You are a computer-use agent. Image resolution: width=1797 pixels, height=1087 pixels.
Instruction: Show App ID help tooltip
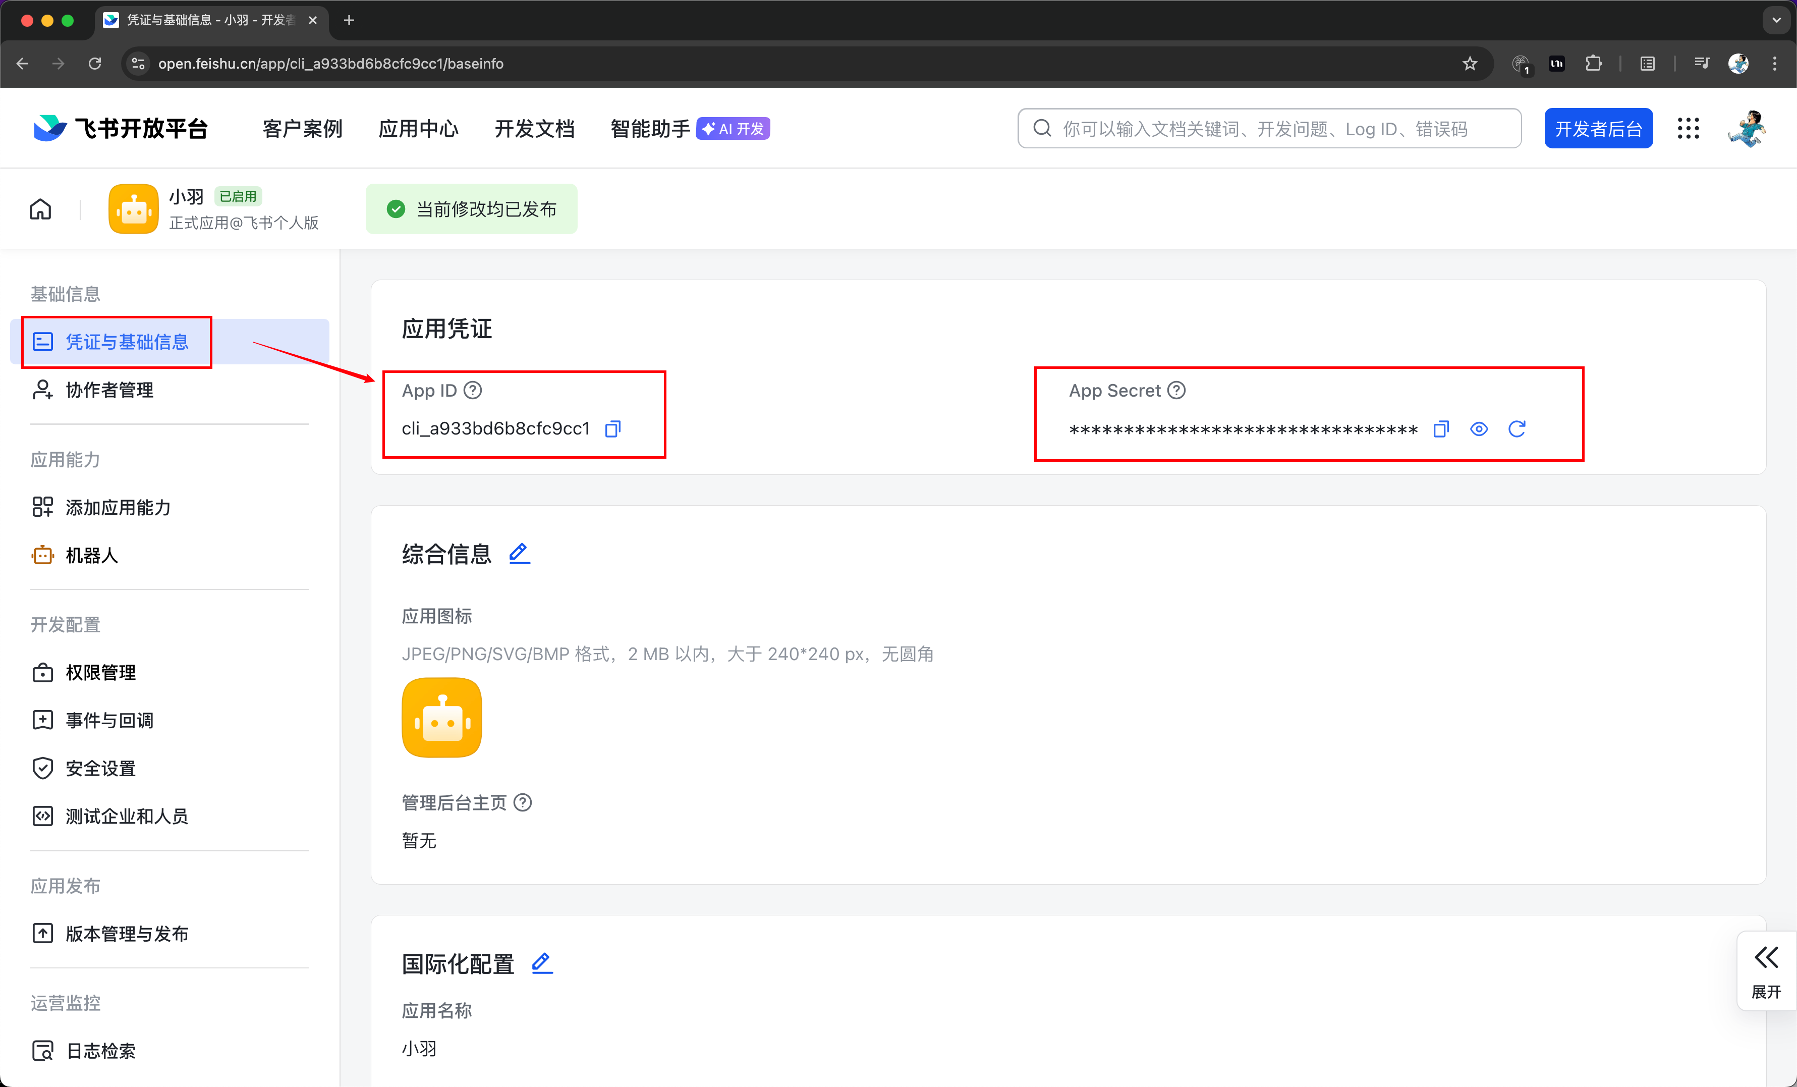473,390
